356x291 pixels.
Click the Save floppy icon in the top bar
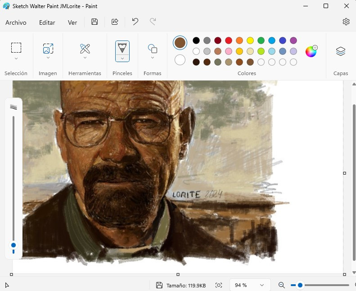pos(95,22)
